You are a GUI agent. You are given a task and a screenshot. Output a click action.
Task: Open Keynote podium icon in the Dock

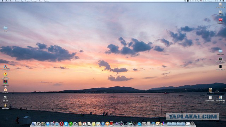153,123
